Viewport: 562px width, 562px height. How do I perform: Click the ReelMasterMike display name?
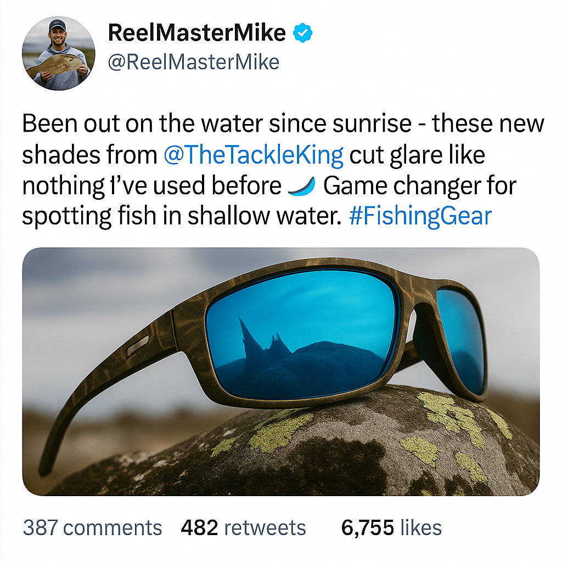click(197, 33)
